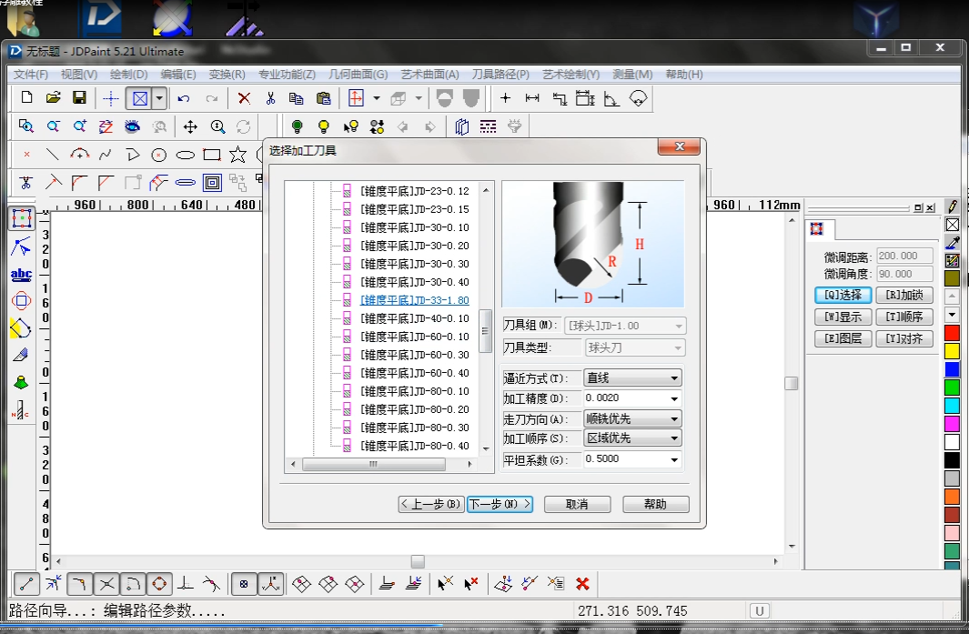Click the 下一步(N) button
The height and width of the screenshot is (634, 969).
tap(500, 504)
